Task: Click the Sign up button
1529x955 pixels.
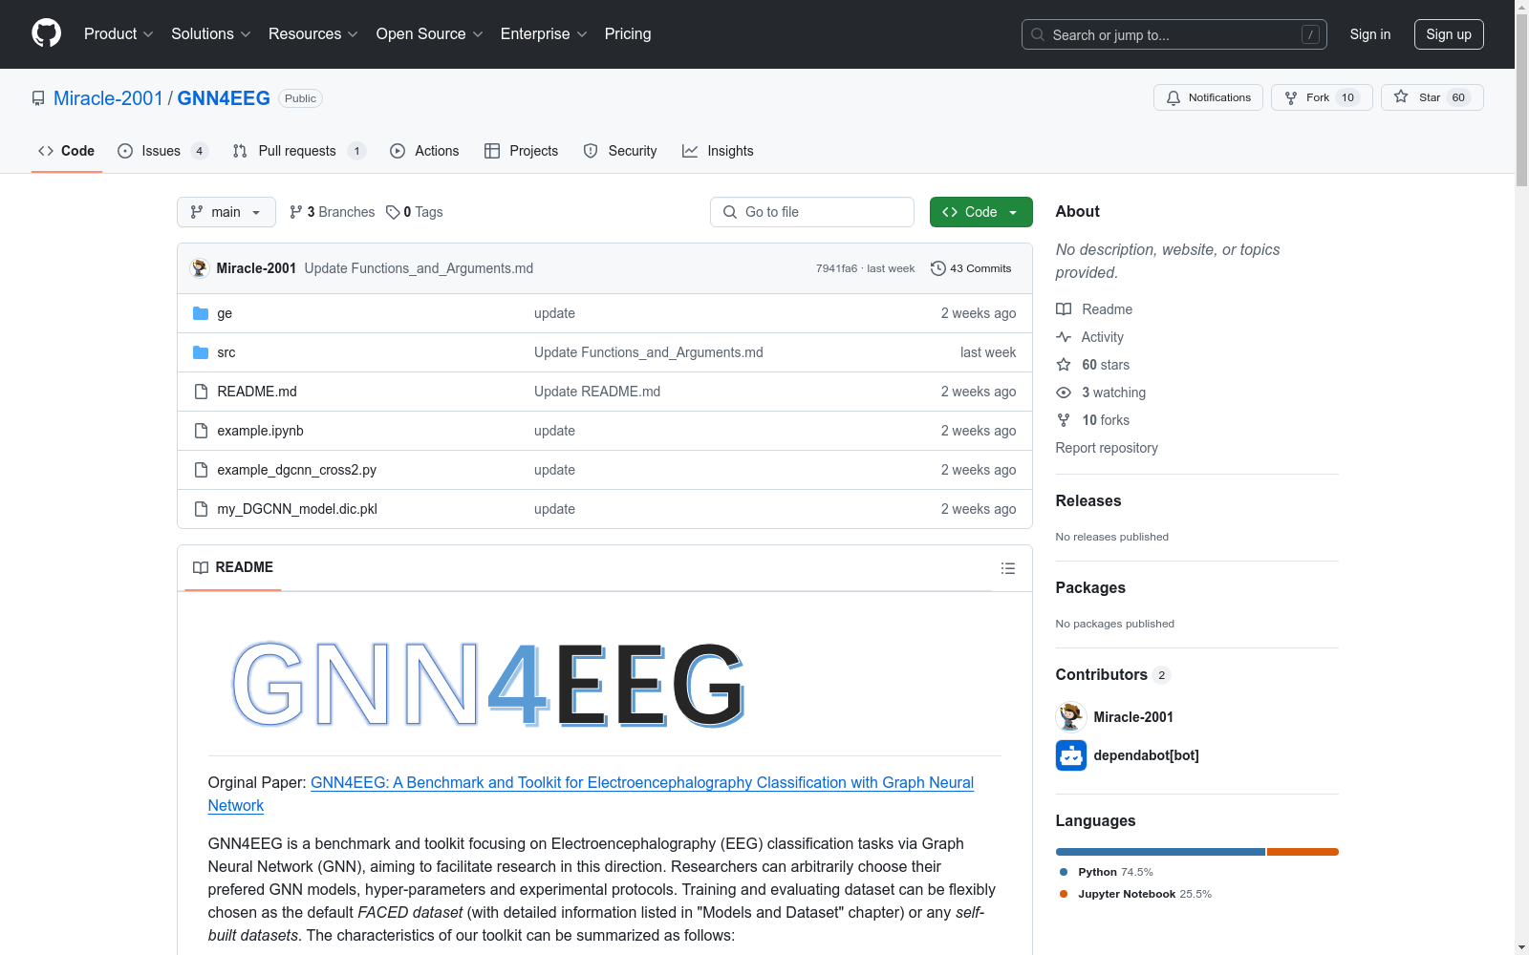Action: tap(1449, 34)
